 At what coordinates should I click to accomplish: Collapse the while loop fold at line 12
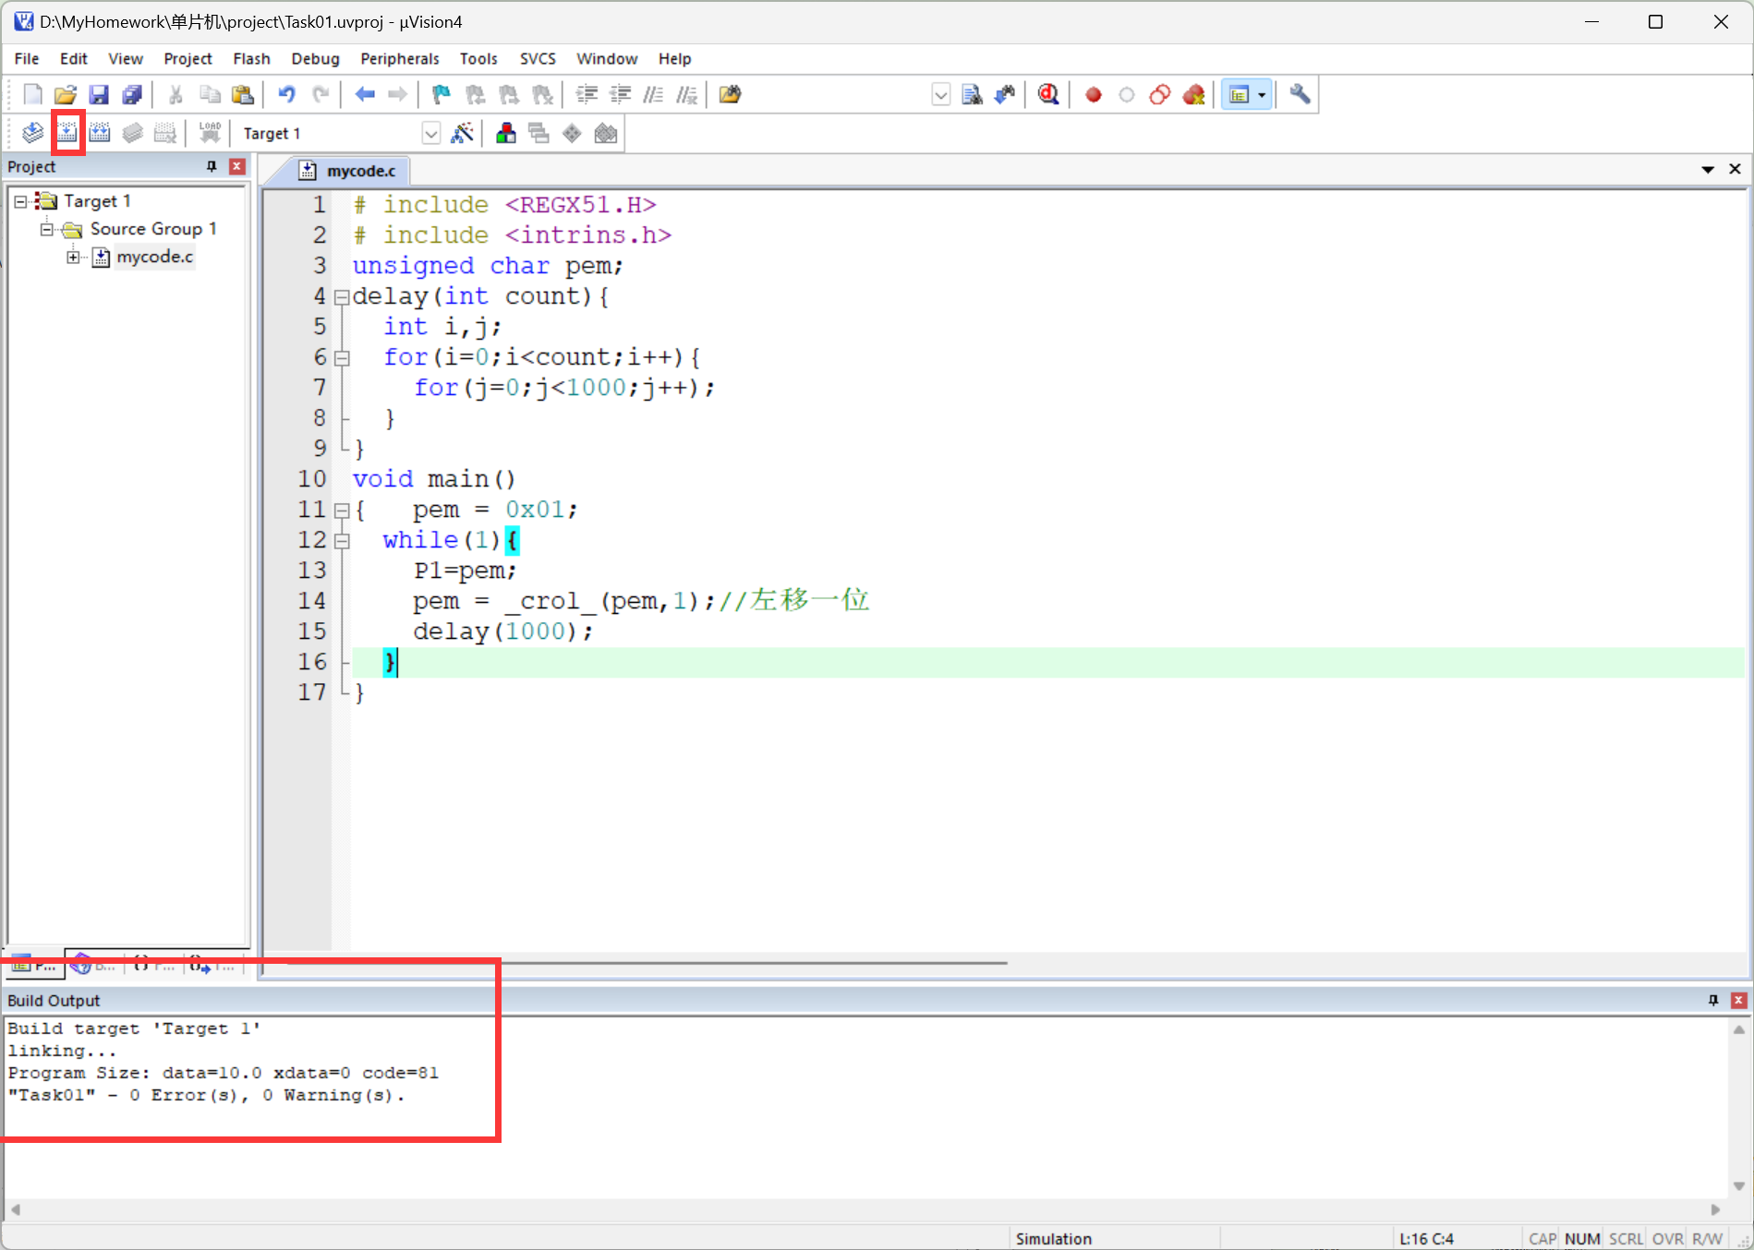click(x=342, y=541)
